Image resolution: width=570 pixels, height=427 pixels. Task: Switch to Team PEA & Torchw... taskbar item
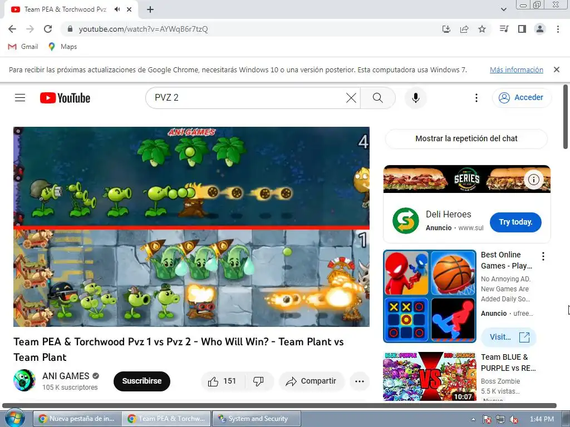(x=166, y=419)
